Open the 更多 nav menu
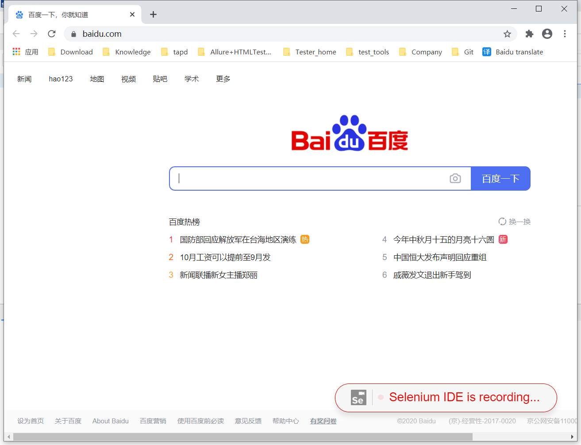 pyautogui.click(x=223, y=79)
